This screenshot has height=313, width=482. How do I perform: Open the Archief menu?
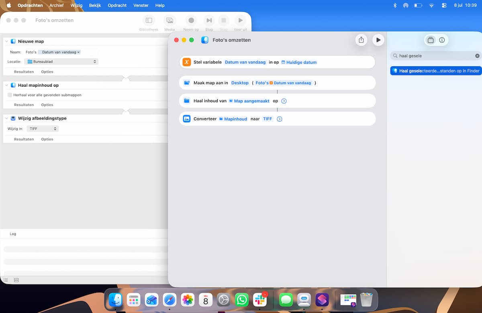(57, 6)
